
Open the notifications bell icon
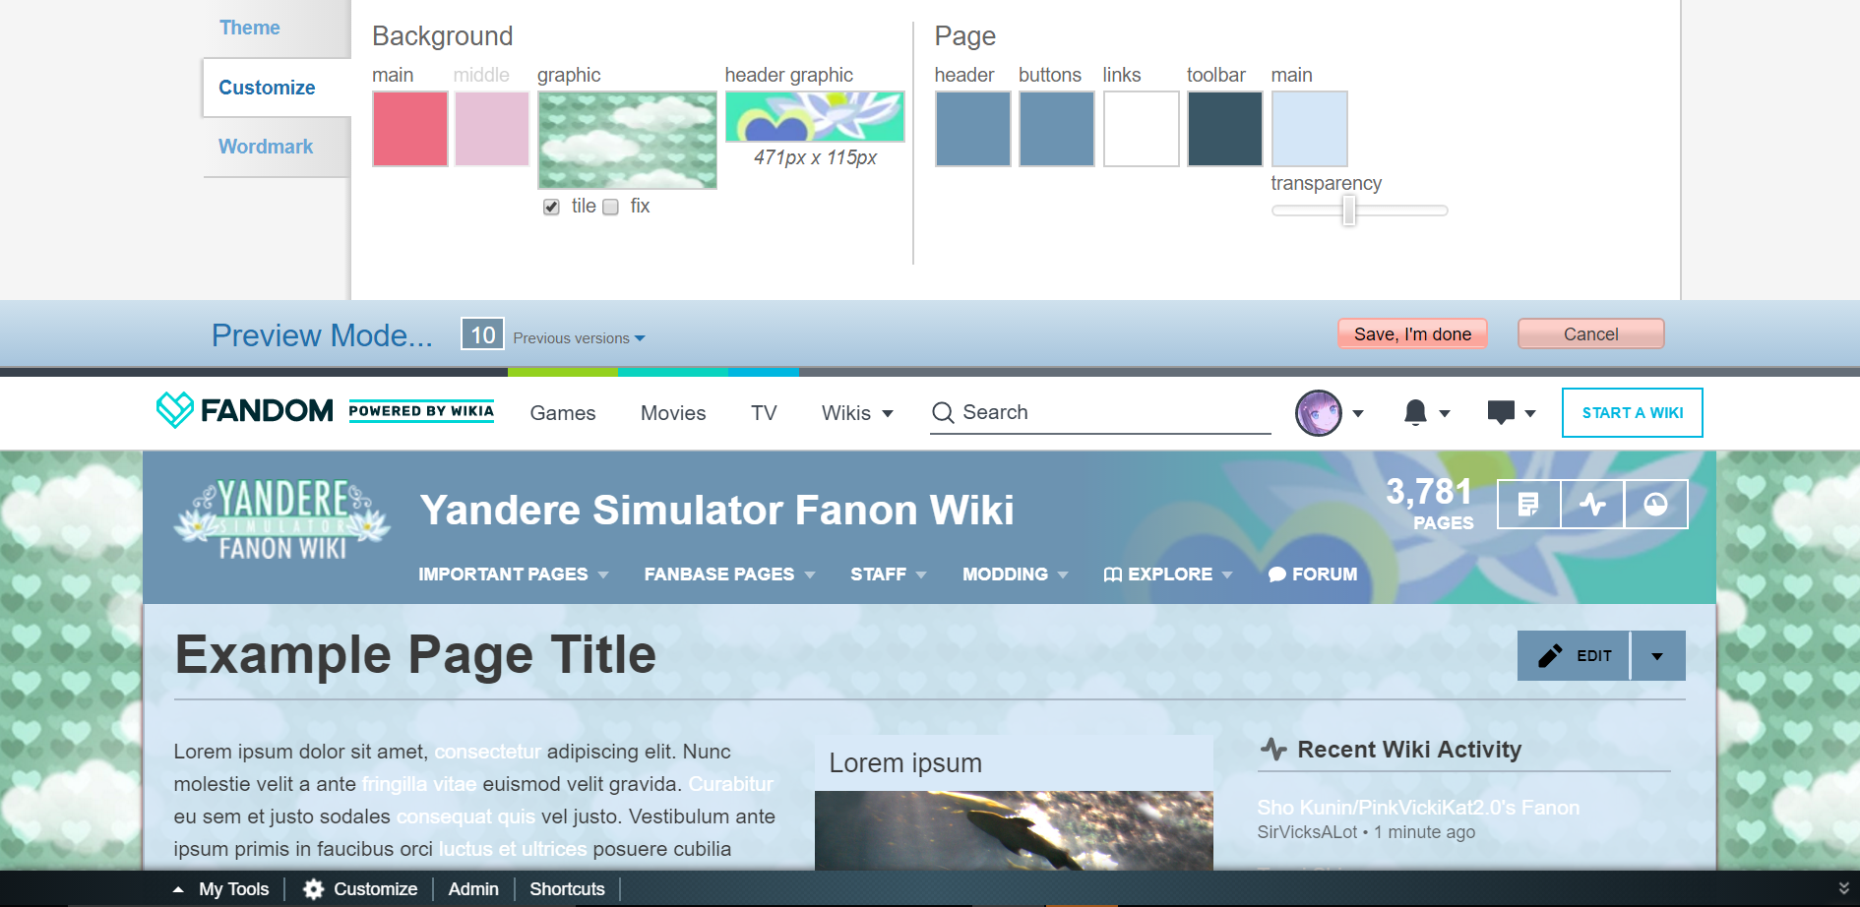[x=1415, y=413]
